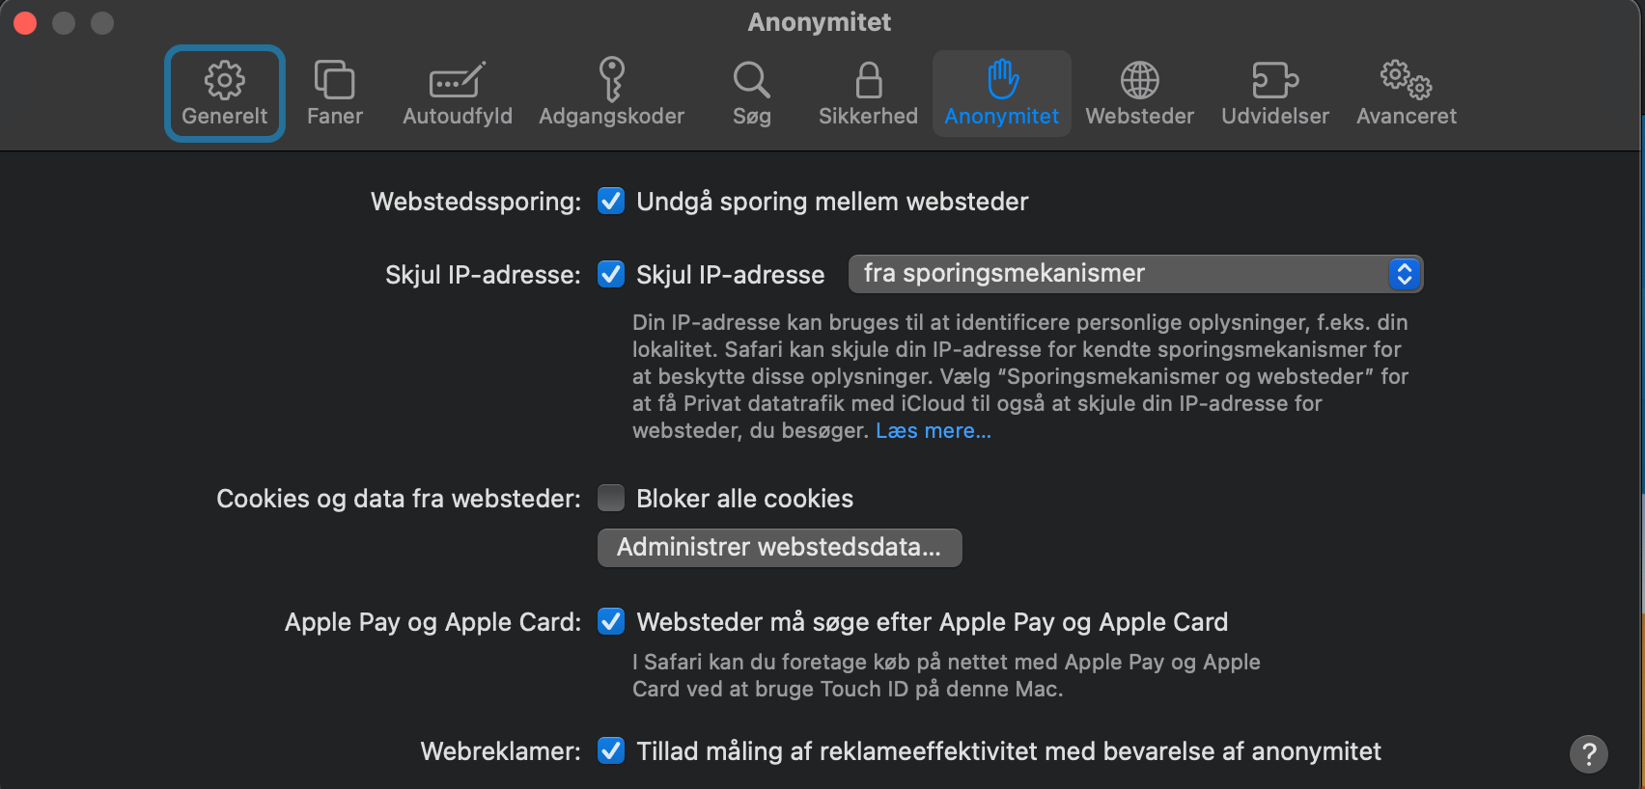Select the Søg magnifier pane
Viewport: 1645px width, 789px height.
click(751, 94)
